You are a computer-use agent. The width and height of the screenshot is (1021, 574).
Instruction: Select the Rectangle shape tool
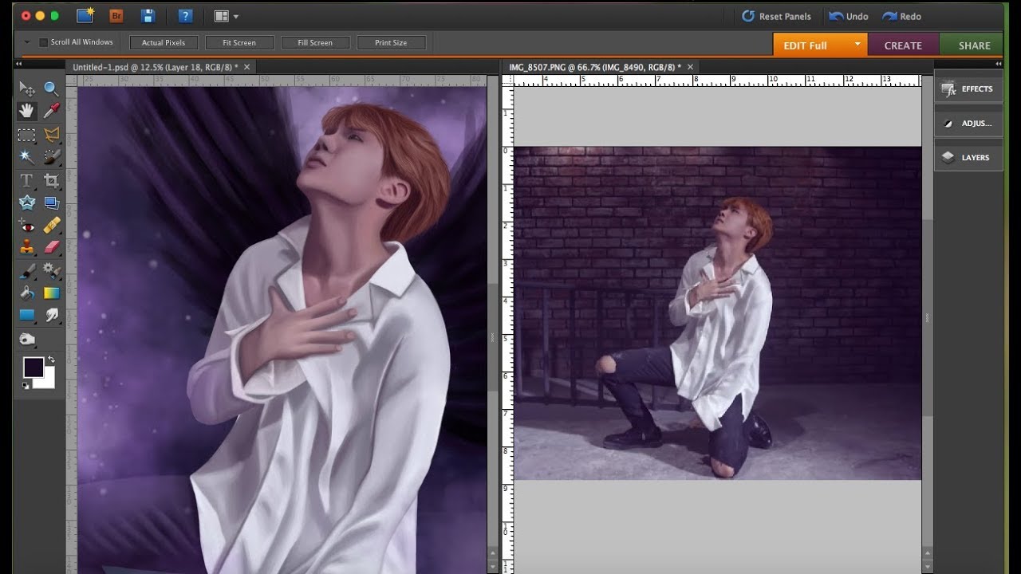[26, 315]
